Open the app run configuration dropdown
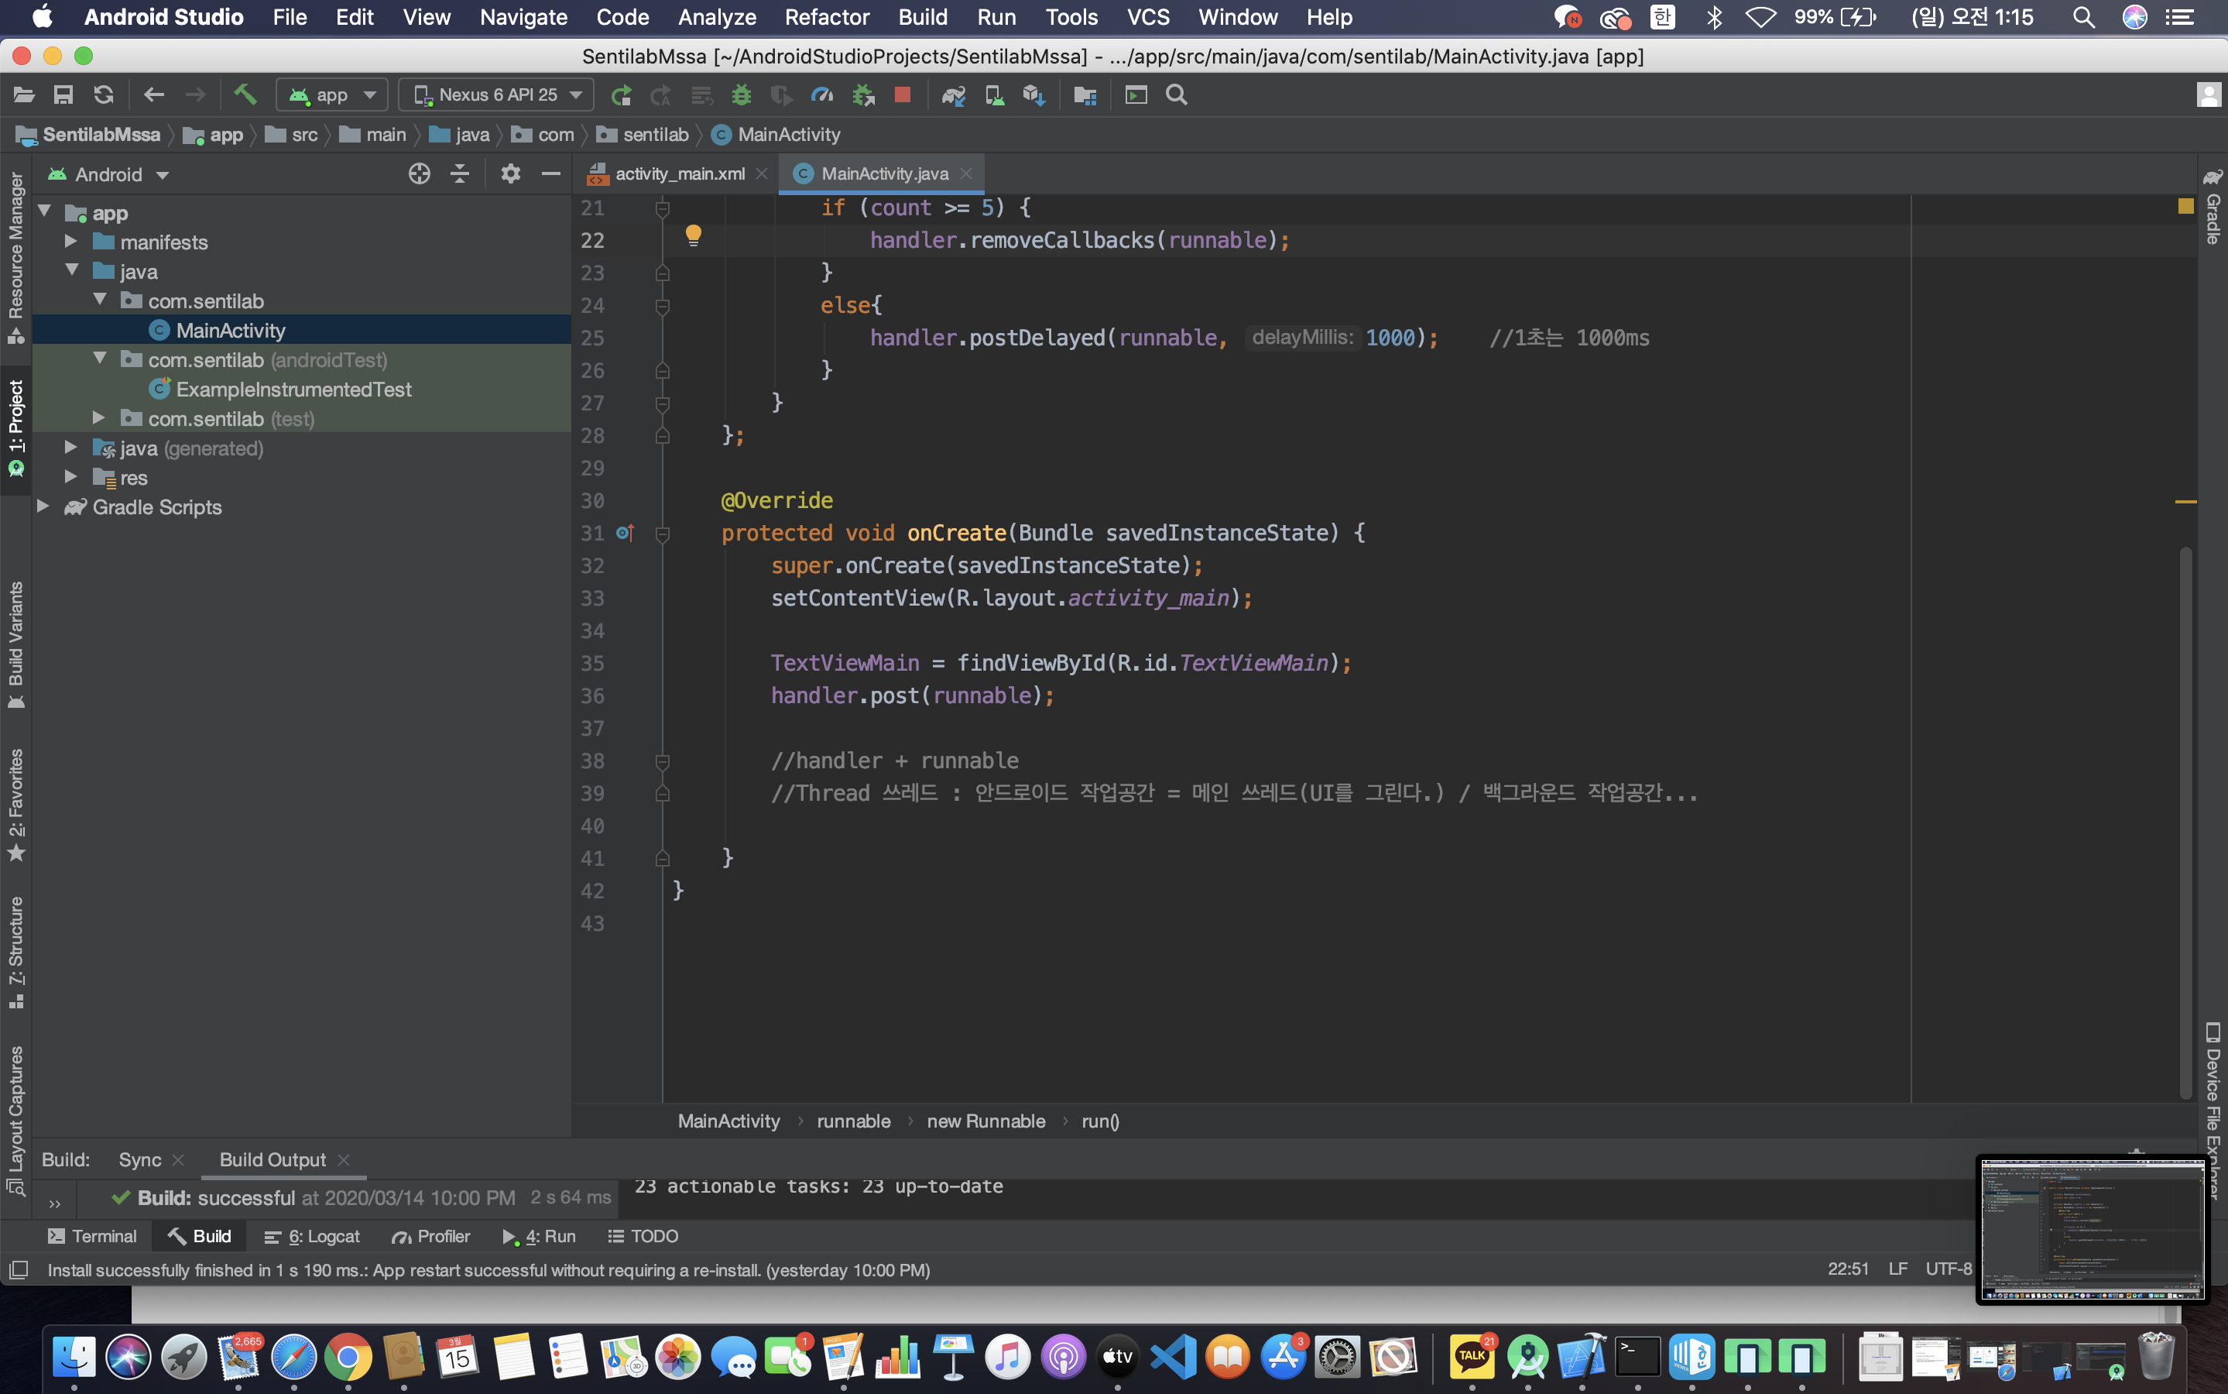This screenshot has width=2228, height=1394. (x=331, y=95)
